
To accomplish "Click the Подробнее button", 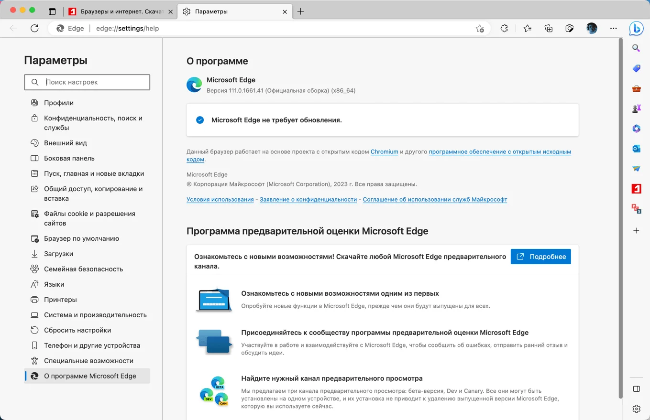I will [x=540, y=257].
